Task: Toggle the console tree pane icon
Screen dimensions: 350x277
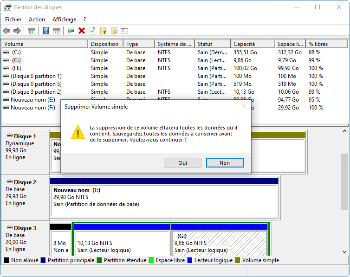Action: (32, 31)
